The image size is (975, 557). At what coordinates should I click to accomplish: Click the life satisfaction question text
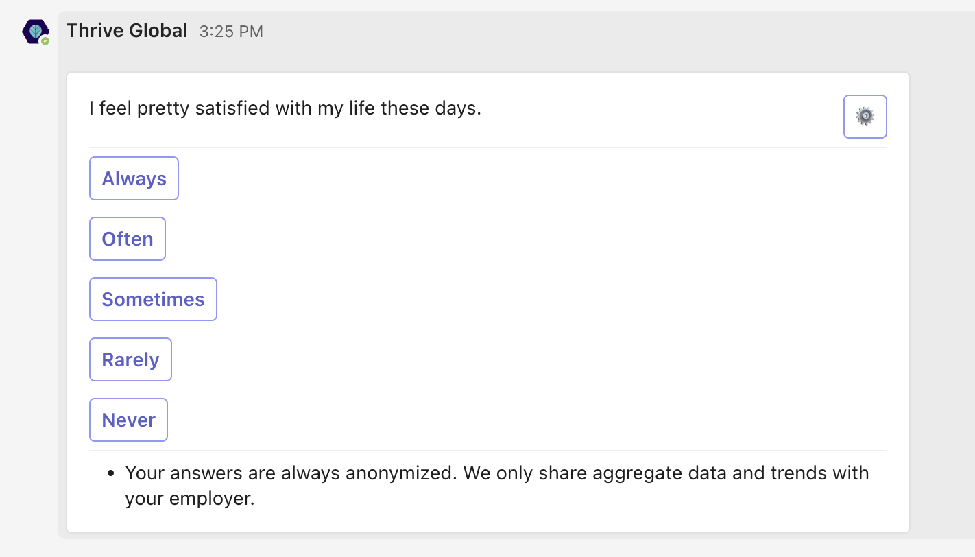click(x=285, y=108)
